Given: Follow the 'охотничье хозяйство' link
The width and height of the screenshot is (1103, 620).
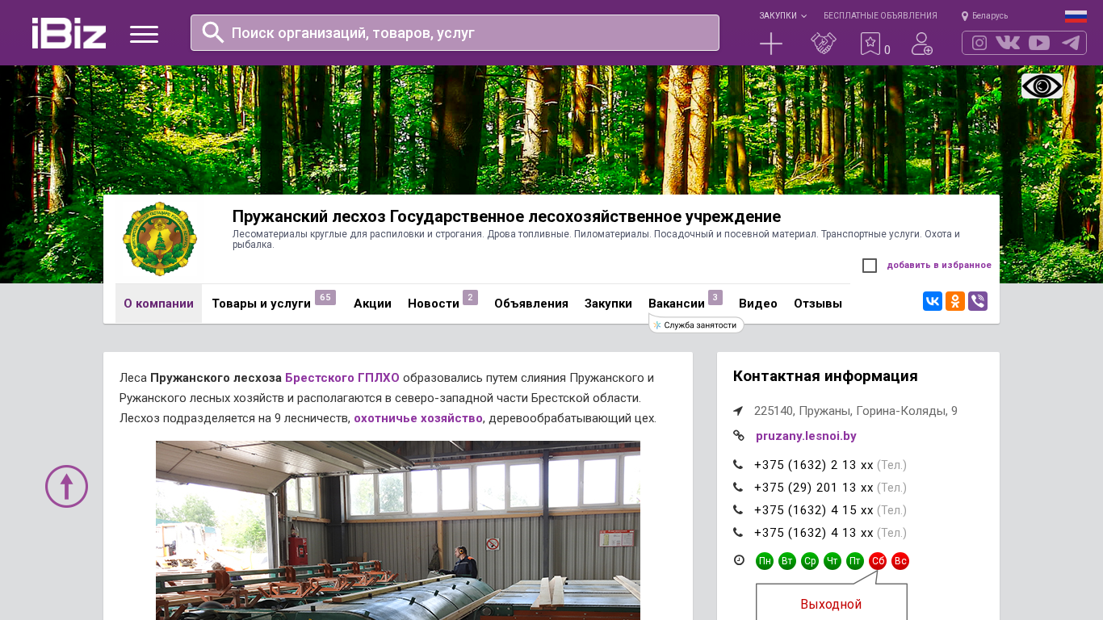Looking at the screenshot, I should 418,418.
